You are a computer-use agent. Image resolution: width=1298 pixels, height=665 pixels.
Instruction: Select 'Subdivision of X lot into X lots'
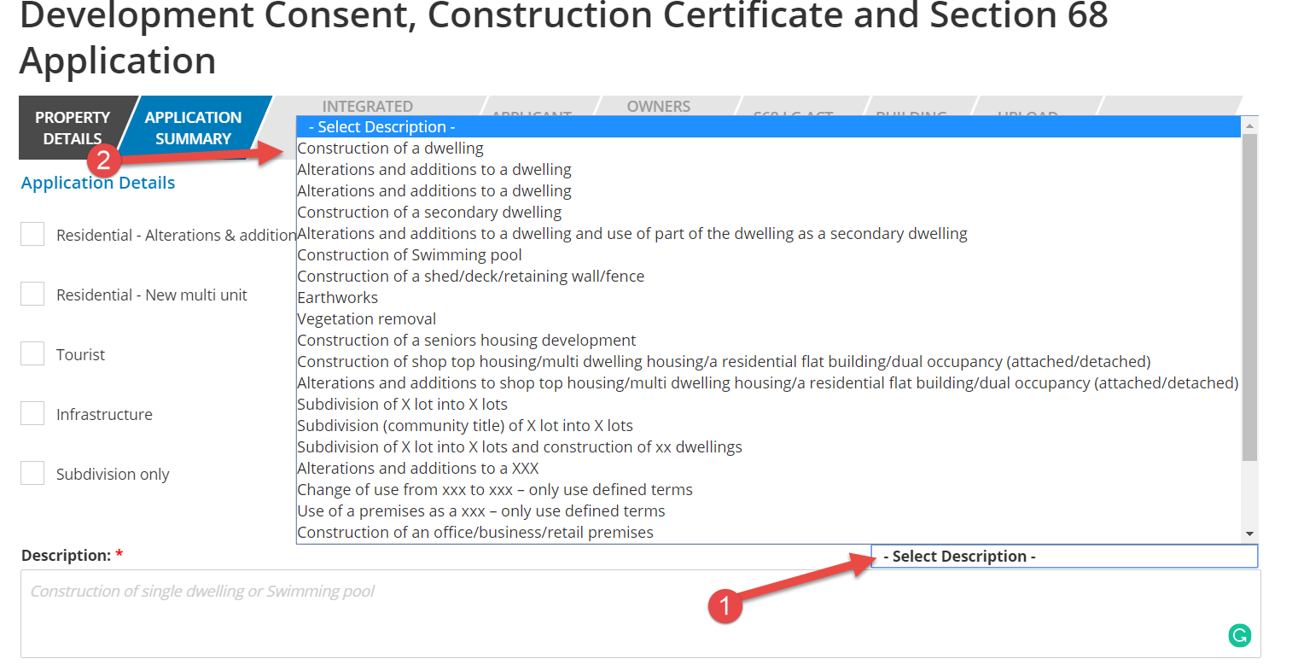pos(769,405)
